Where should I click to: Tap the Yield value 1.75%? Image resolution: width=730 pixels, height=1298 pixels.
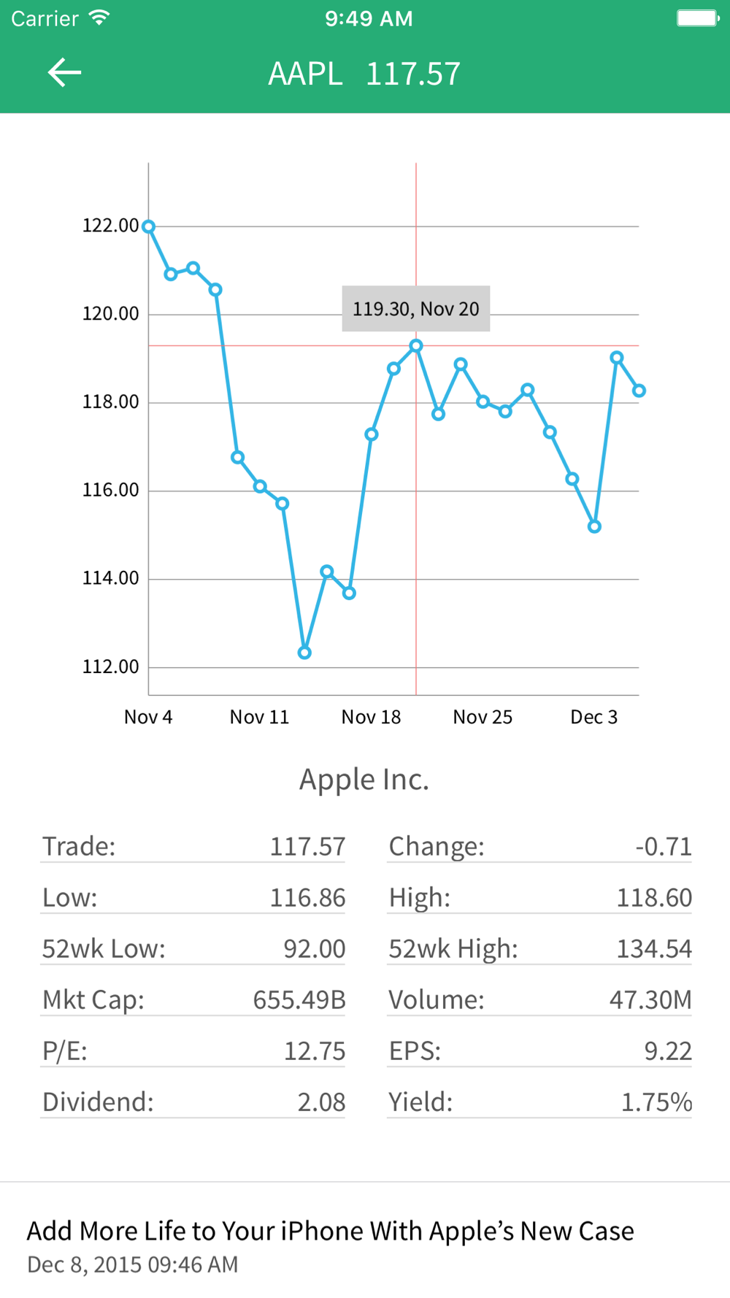tap(656, 1102)
